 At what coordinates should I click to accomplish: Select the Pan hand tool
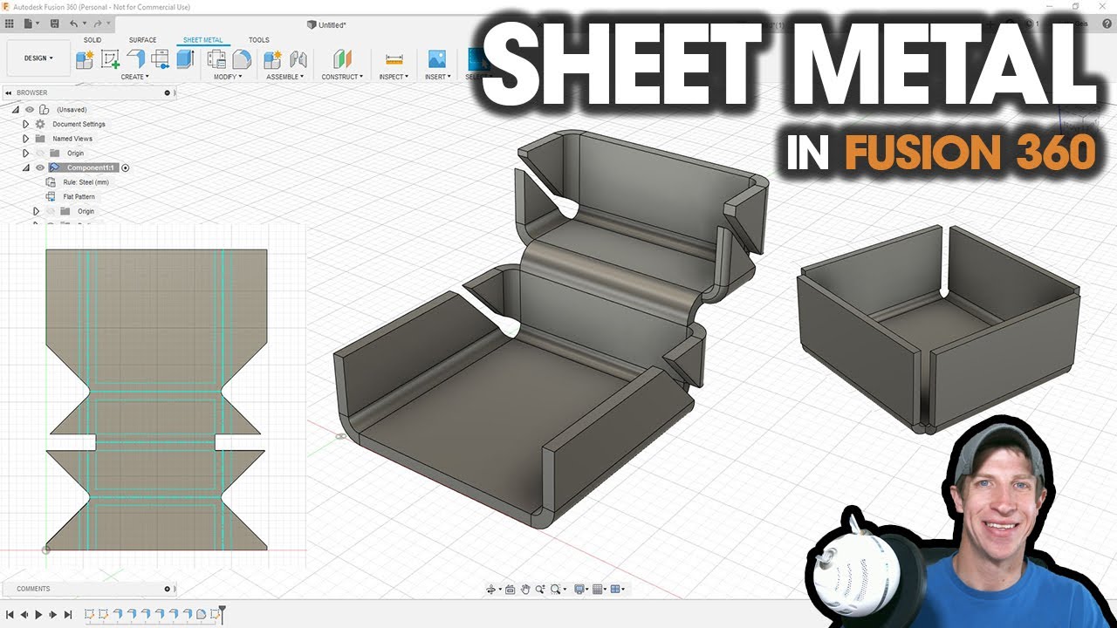coord(525,590)
